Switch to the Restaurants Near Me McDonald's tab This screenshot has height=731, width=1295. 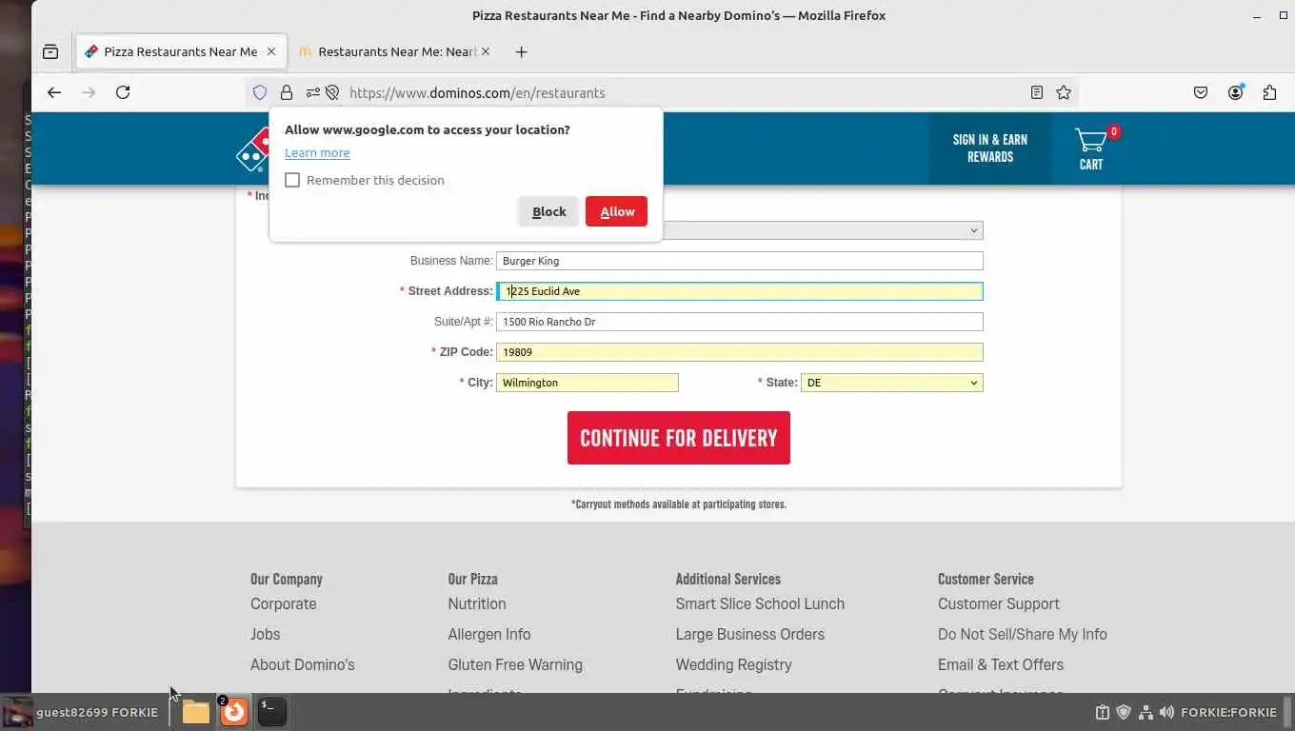click(x=395, y=52)
